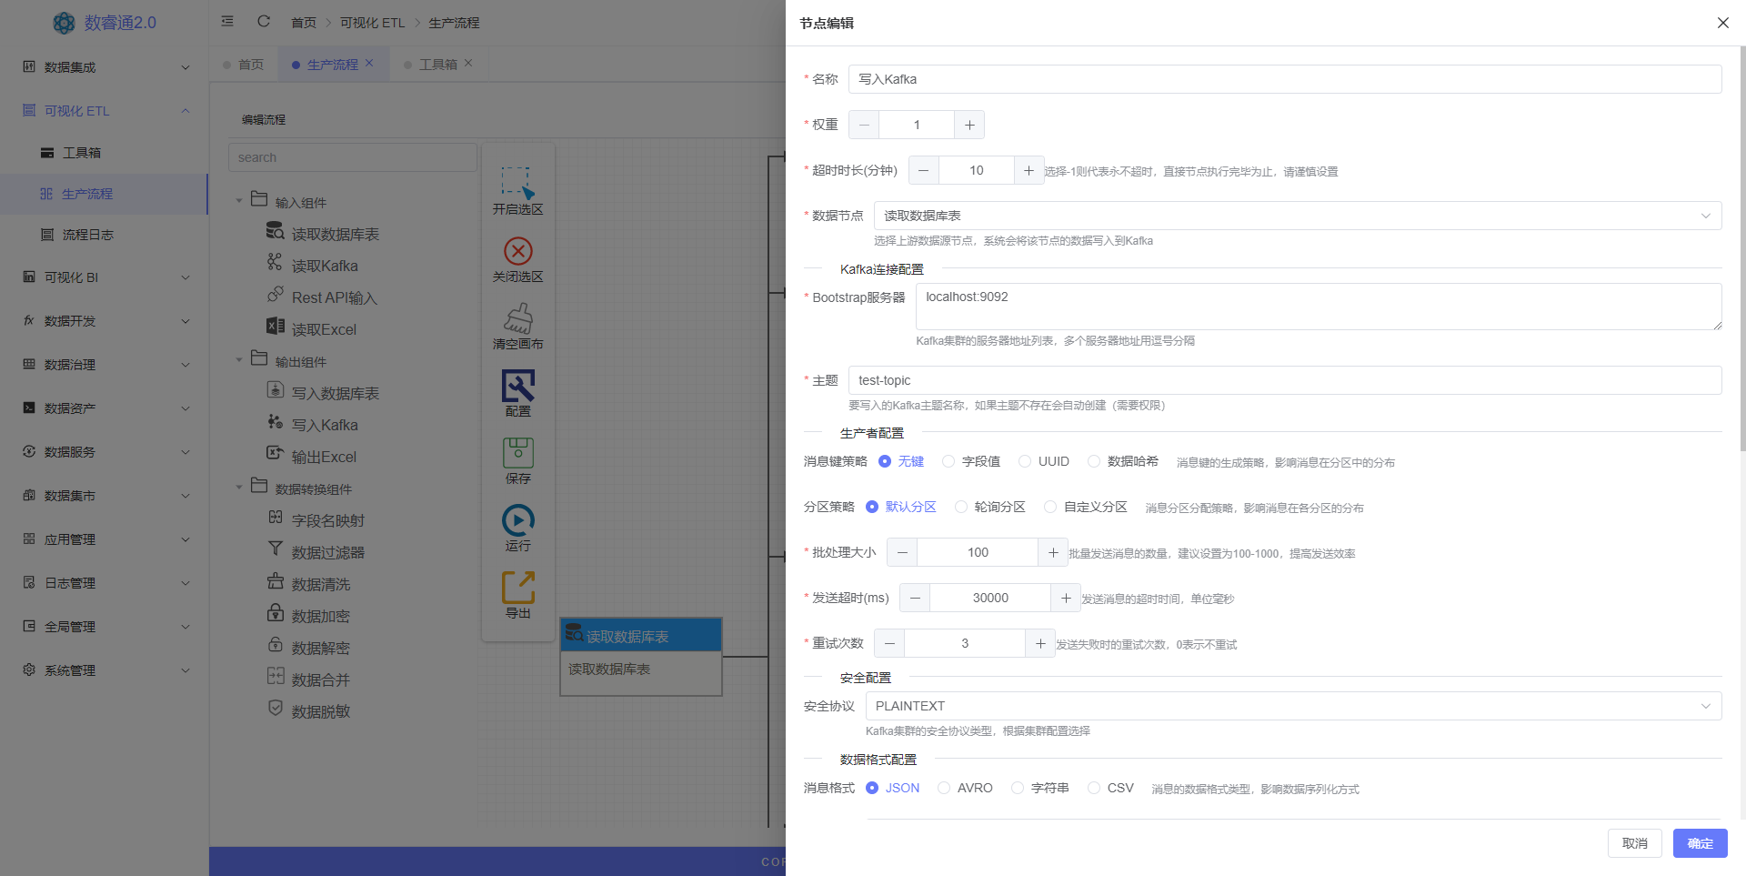The height and width of the screenshot is (876, 1746).
Task: Select the 输出Excel component icon
Action: pos(276,453)
